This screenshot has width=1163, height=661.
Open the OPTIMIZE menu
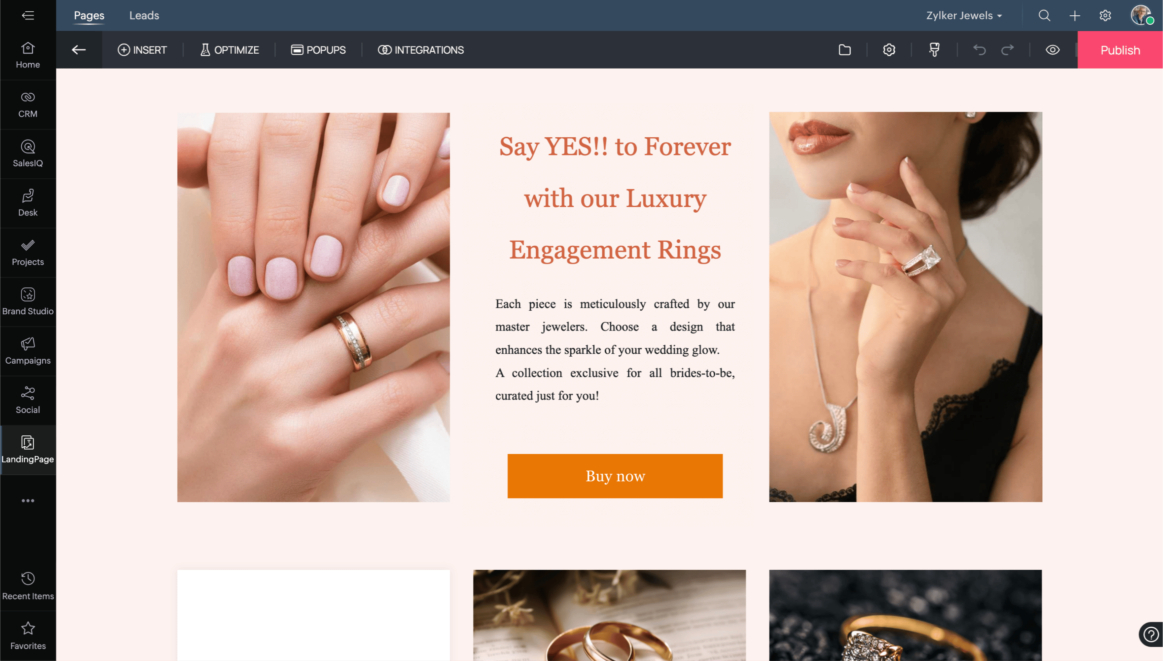(x=229, y=50)
